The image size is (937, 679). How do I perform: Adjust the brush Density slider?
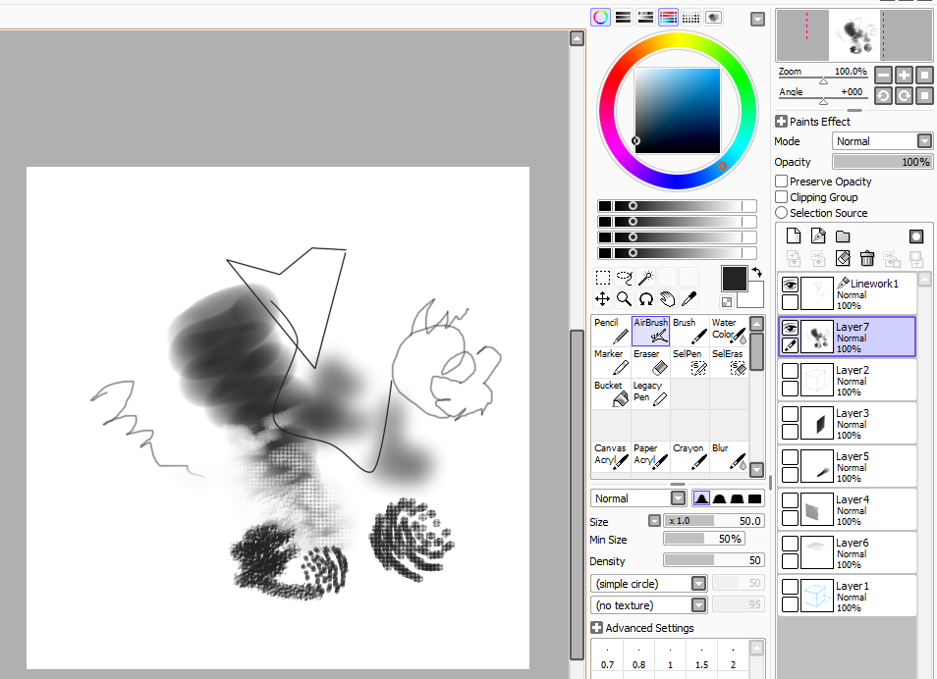coord(713,560)
